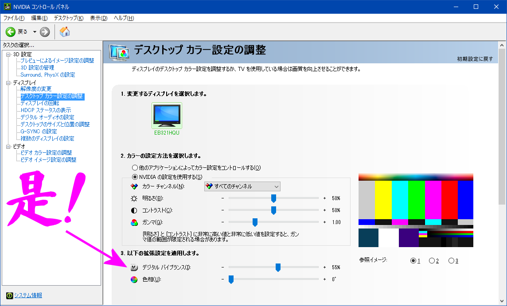Viewport: 507px width, 306px height.
Task: Click the gamma slider thumb
Action: tap(255, 222)
